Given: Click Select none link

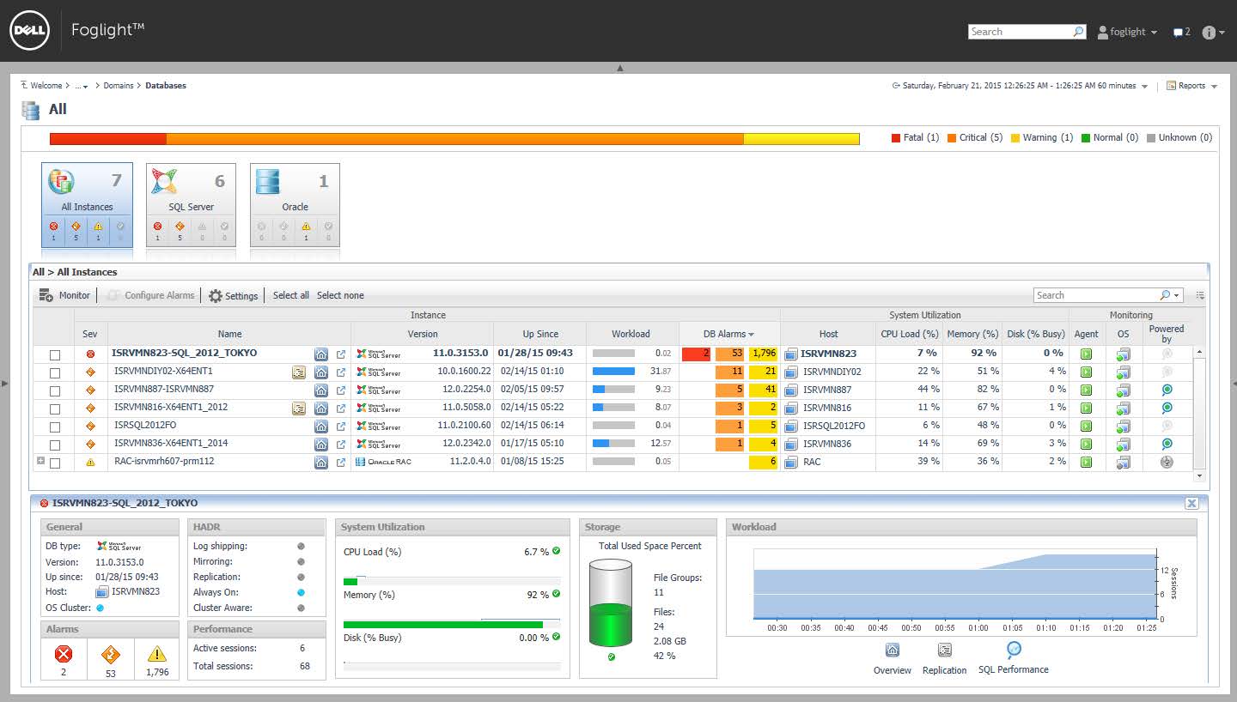Looking at the screenshot, I should click(340, 295).
